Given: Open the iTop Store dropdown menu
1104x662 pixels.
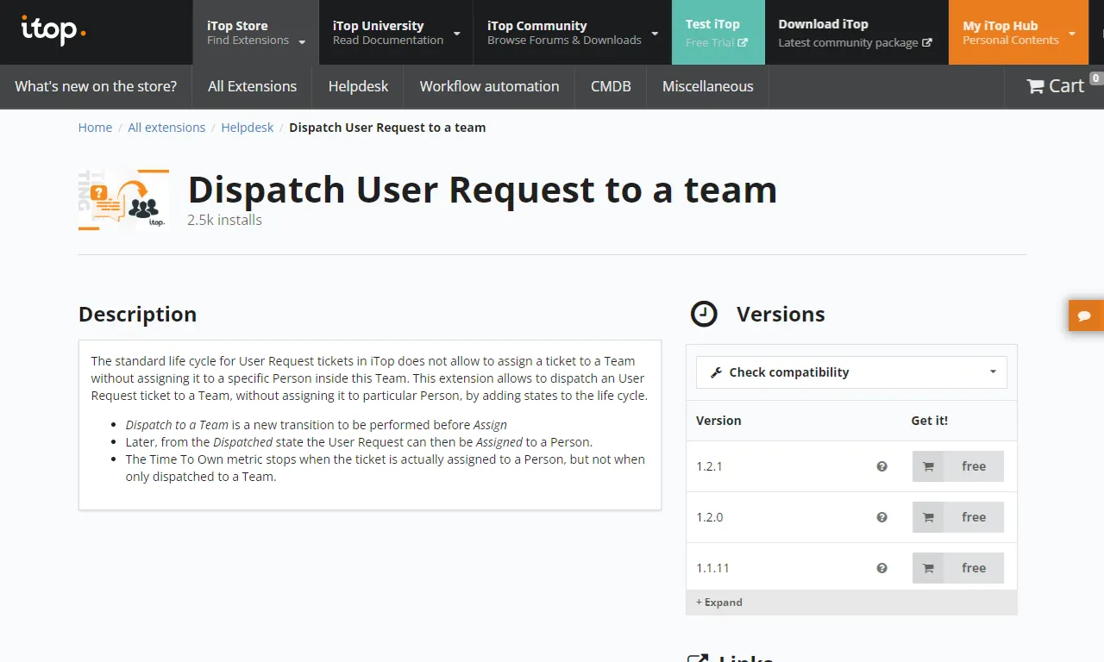Looking at the screenshot, I should click(x=256, y=32).
